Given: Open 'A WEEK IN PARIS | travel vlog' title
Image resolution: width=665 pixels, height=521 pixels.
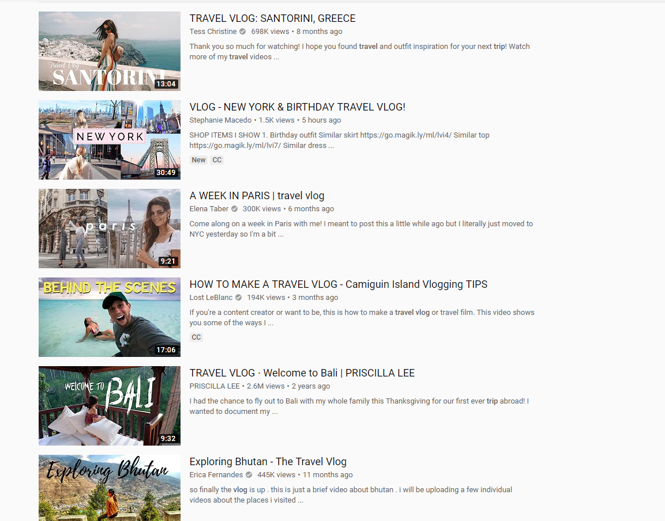Looking at the screenshot, I should click(x=257, y=196).
